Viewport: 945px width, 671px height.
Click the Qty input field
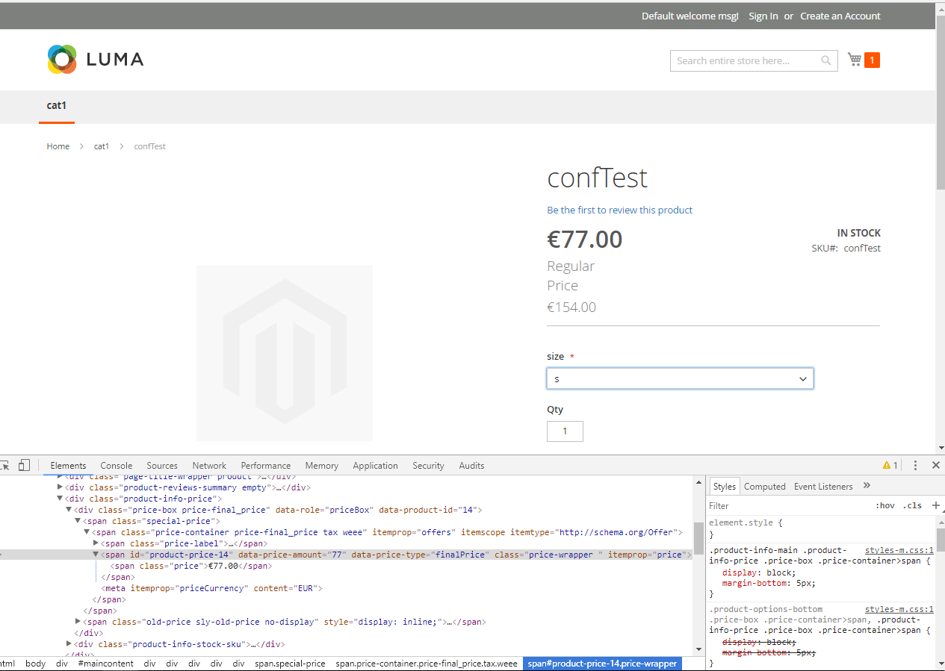coord(565,431)
